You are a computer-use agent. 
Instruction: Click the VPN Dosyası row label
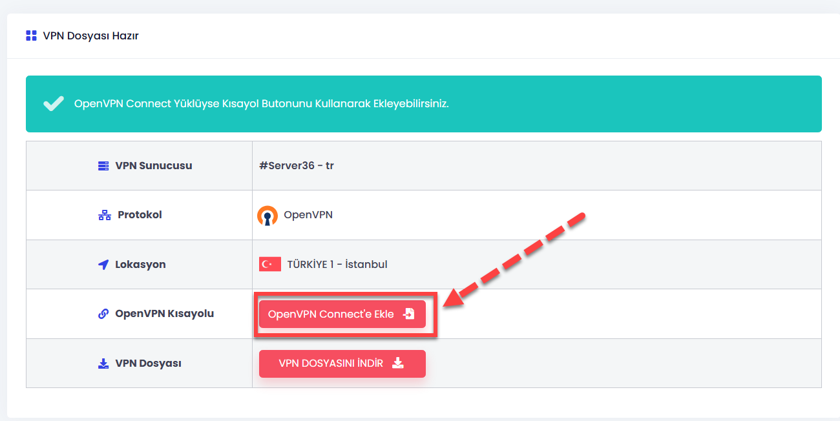click(148, 364)
